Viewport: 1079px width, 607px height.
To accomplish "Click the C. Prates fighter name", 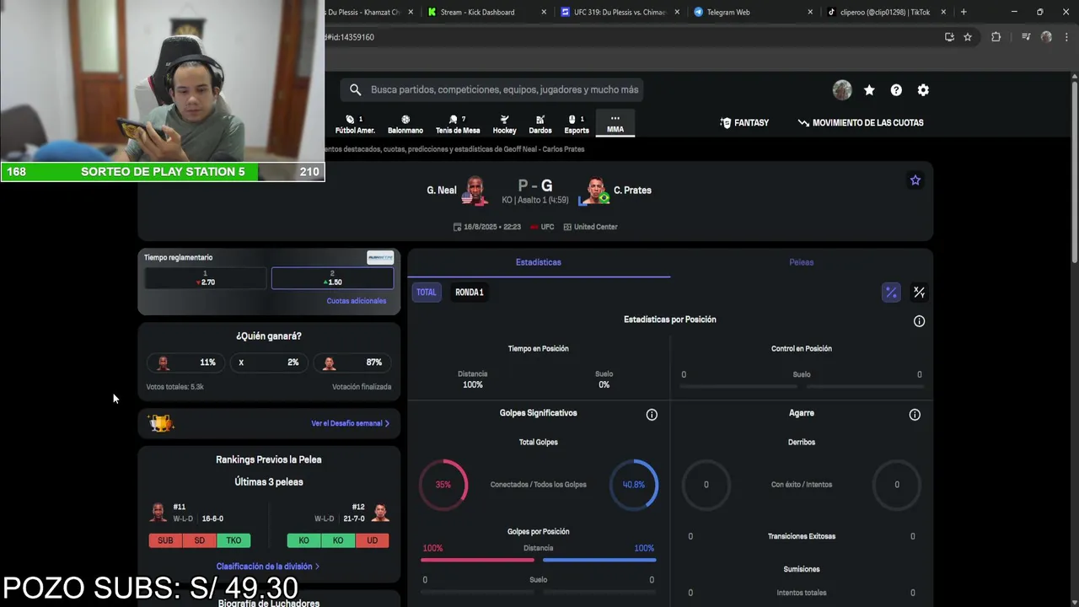I will pyautogui.click(x=632, y=191).
